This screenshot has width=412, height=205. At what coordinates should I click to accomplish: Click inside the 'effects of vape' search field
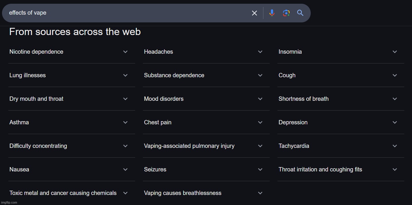pos(126,13)
